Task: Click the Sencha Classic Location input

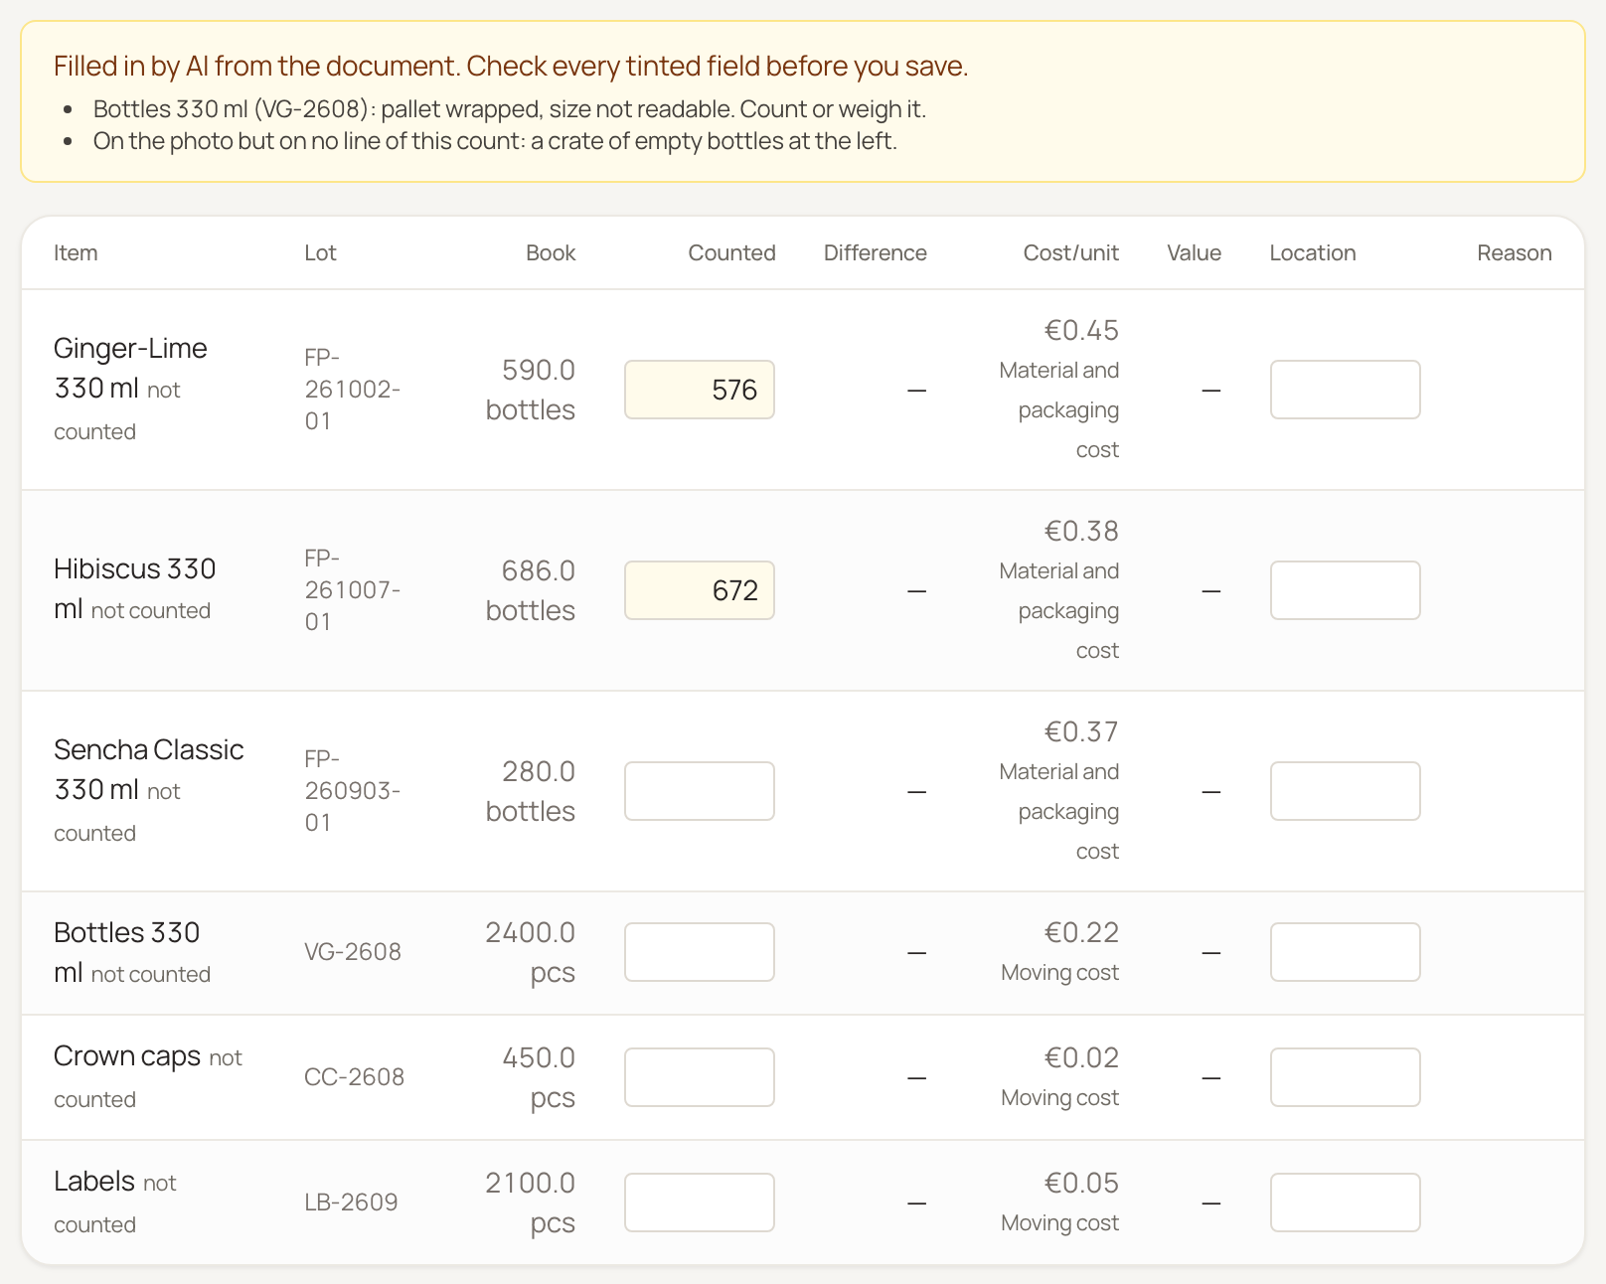Action: (1346, 791)
